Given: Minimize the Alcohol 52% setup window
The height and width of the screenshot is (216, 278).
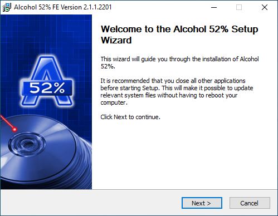Looking at the screenshot, I should tap(214, 7).
